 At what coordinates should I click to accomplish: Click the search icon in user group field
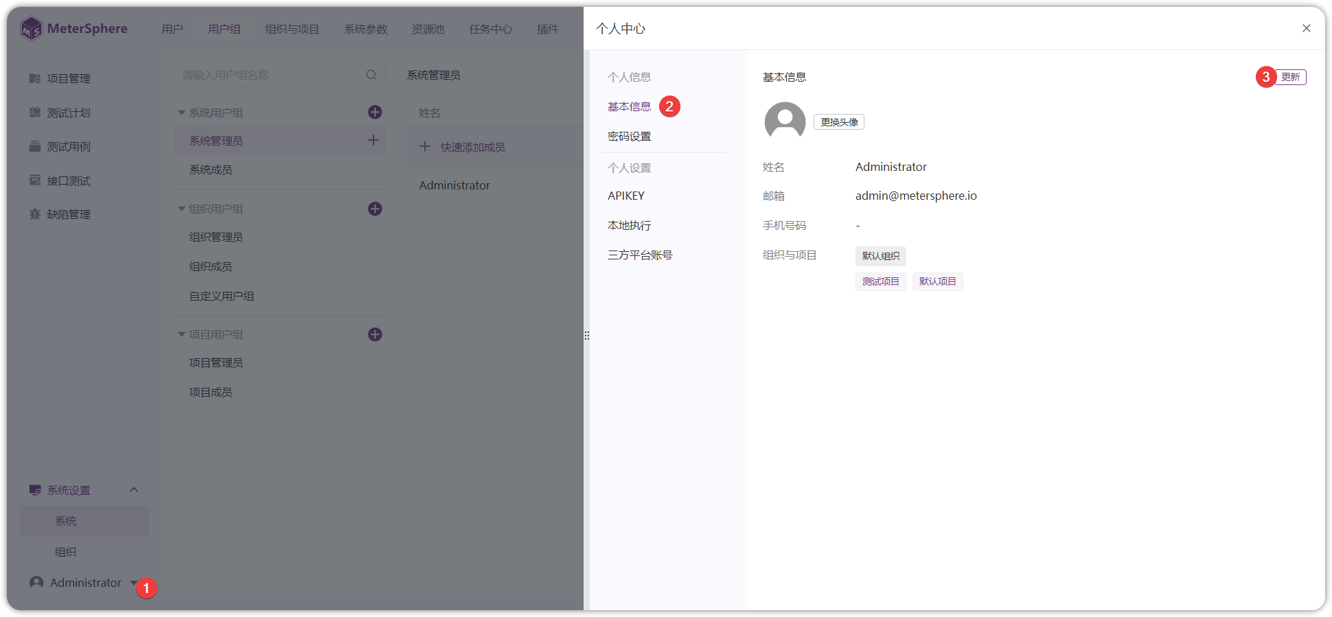coord(371,75)
